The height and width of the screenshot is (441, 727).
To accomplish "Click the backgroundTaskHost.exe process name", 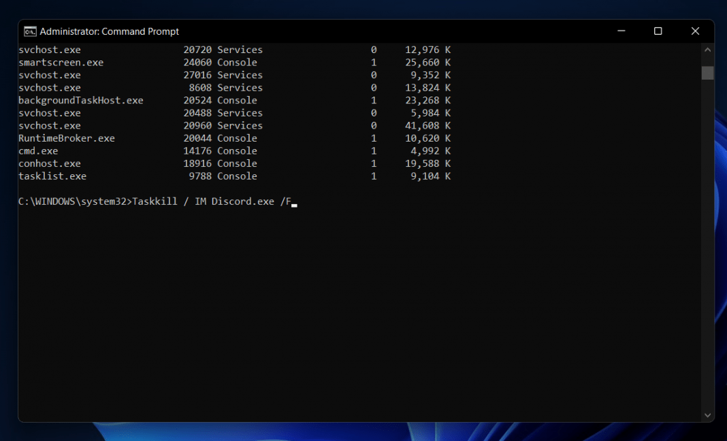I will (x=80, y=100).
